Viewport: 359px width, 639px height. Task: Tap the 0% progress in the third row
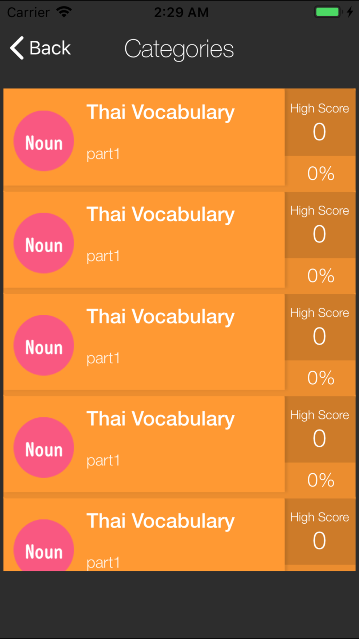(x=321, y=378)
